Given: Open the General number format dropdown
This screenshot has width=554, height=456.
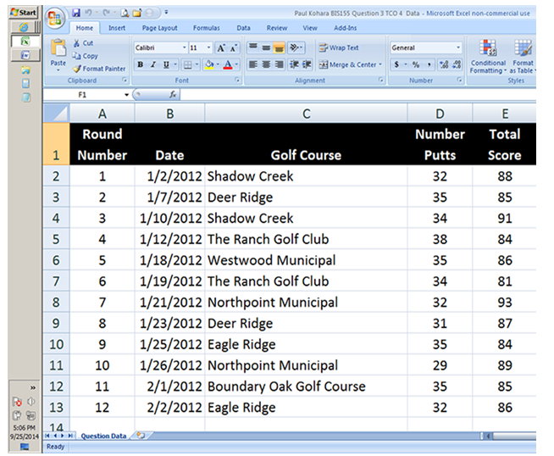Looking at the screenshot, I should tap(458, 47).
